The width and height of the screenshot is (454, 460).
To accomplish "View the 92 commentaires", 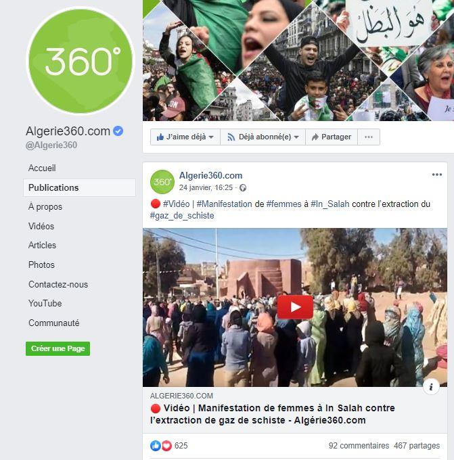I will click(359, 446).
